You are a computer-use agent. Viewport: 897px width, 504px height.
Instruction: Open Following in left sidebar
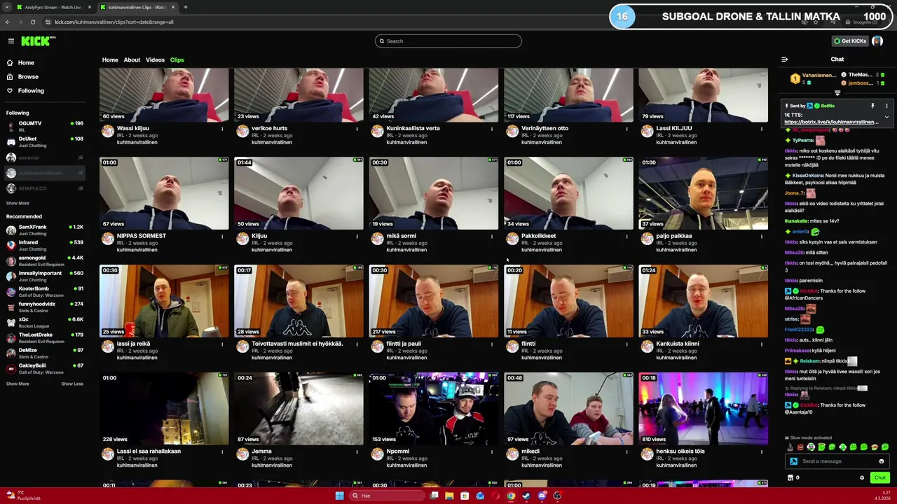[x=31, y=90]
